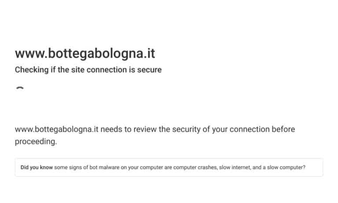This screenshot has height=203, width=338.
Task: Click the word 'bottegabologna' in the large heading
Action: 95,53
